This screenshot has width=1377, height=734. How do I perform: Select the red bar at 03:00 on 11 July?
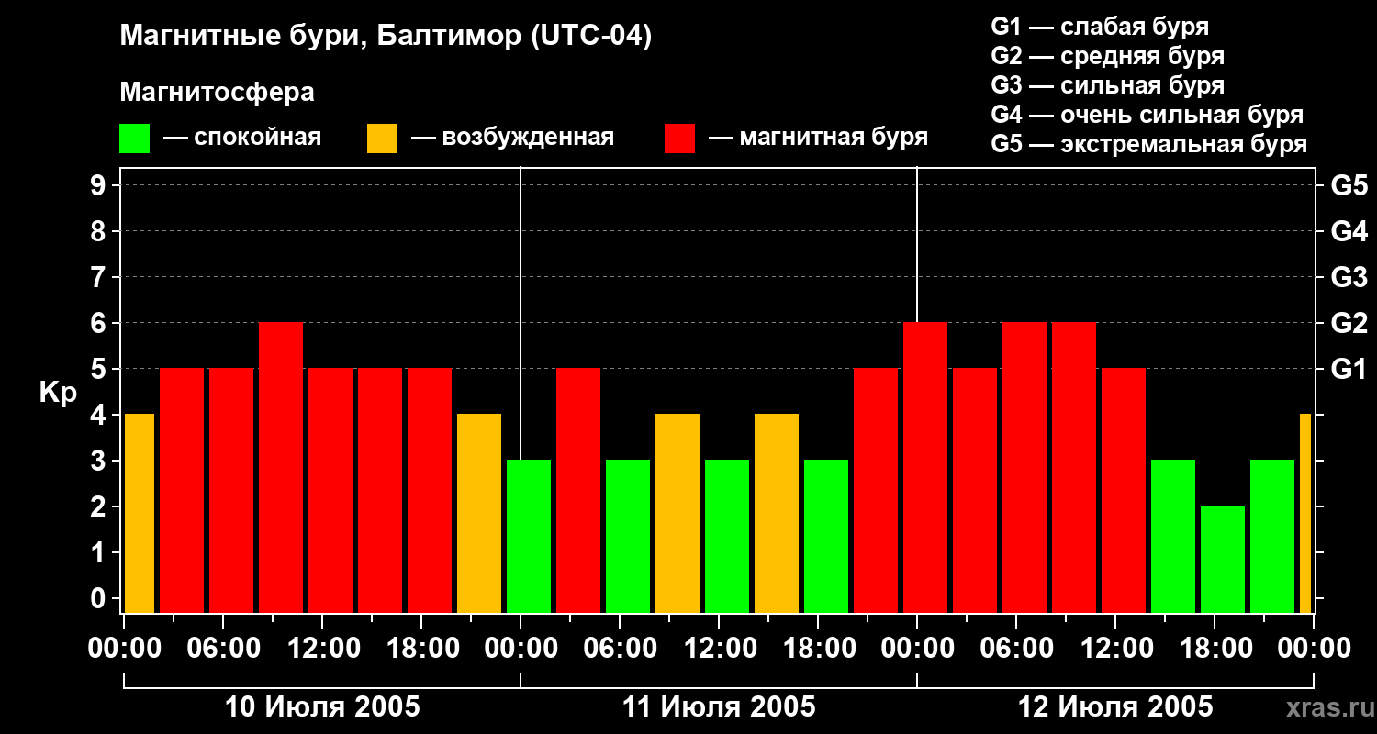point(578,491)
